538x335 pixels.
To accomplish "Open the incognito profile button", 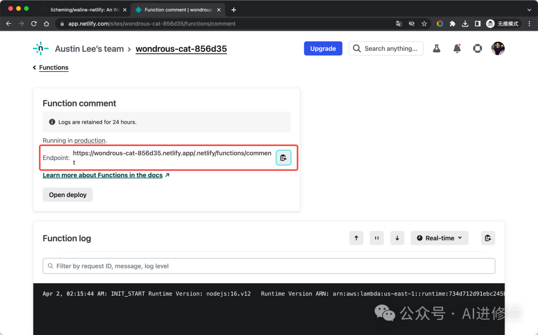I will click(x=503, y=24).
